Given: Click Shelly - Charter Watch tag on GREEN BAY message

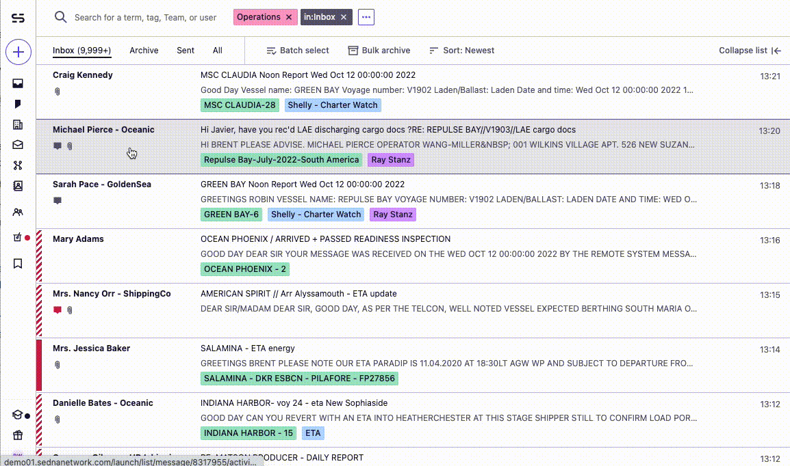Looking at the screenshot, I should 316,215.
